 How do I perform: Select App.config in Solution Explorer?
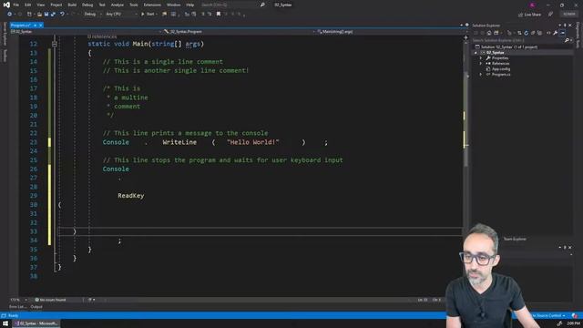click(500, 69)
